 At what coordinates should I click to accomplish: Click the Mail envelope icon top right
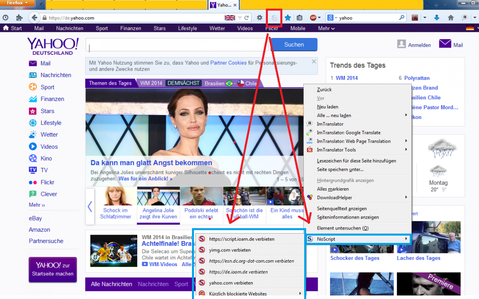(445, 44)
